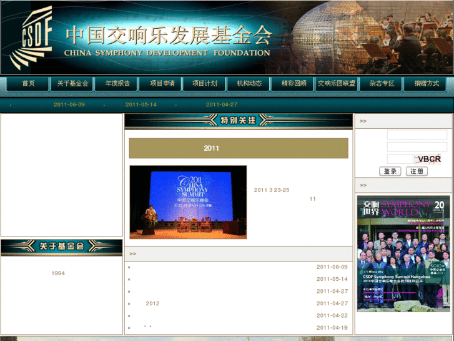Open the news row dated 2011-04-19

pos(238,328)
